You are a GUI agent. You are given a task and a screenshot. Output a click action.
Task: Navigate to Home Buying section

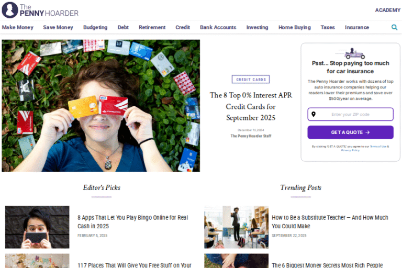pyautogui.click(x=294, y=27)
